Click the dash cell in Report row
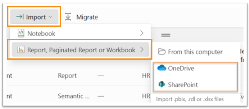 tap(101, 76)
